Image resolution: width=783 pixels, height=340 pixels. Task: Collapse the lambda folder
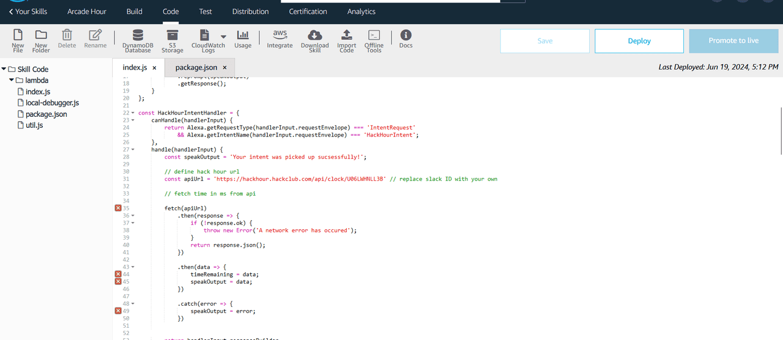click(x=12, y=80)
